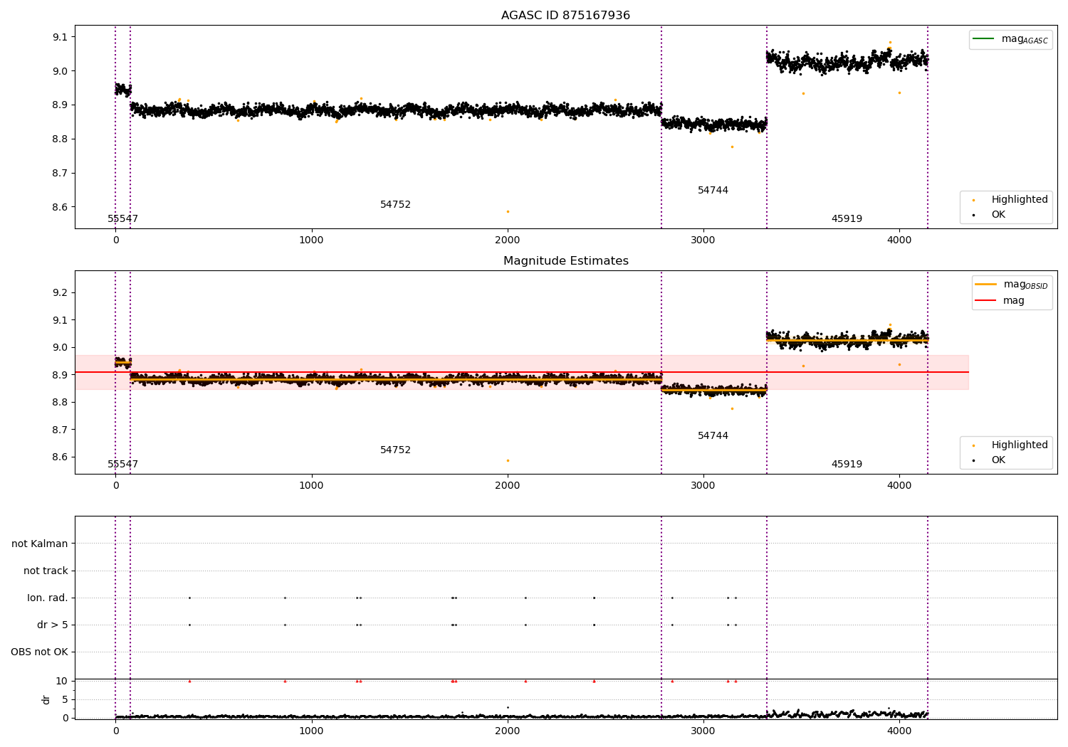Click x-axis tick 0 under bottom plot

116,731
